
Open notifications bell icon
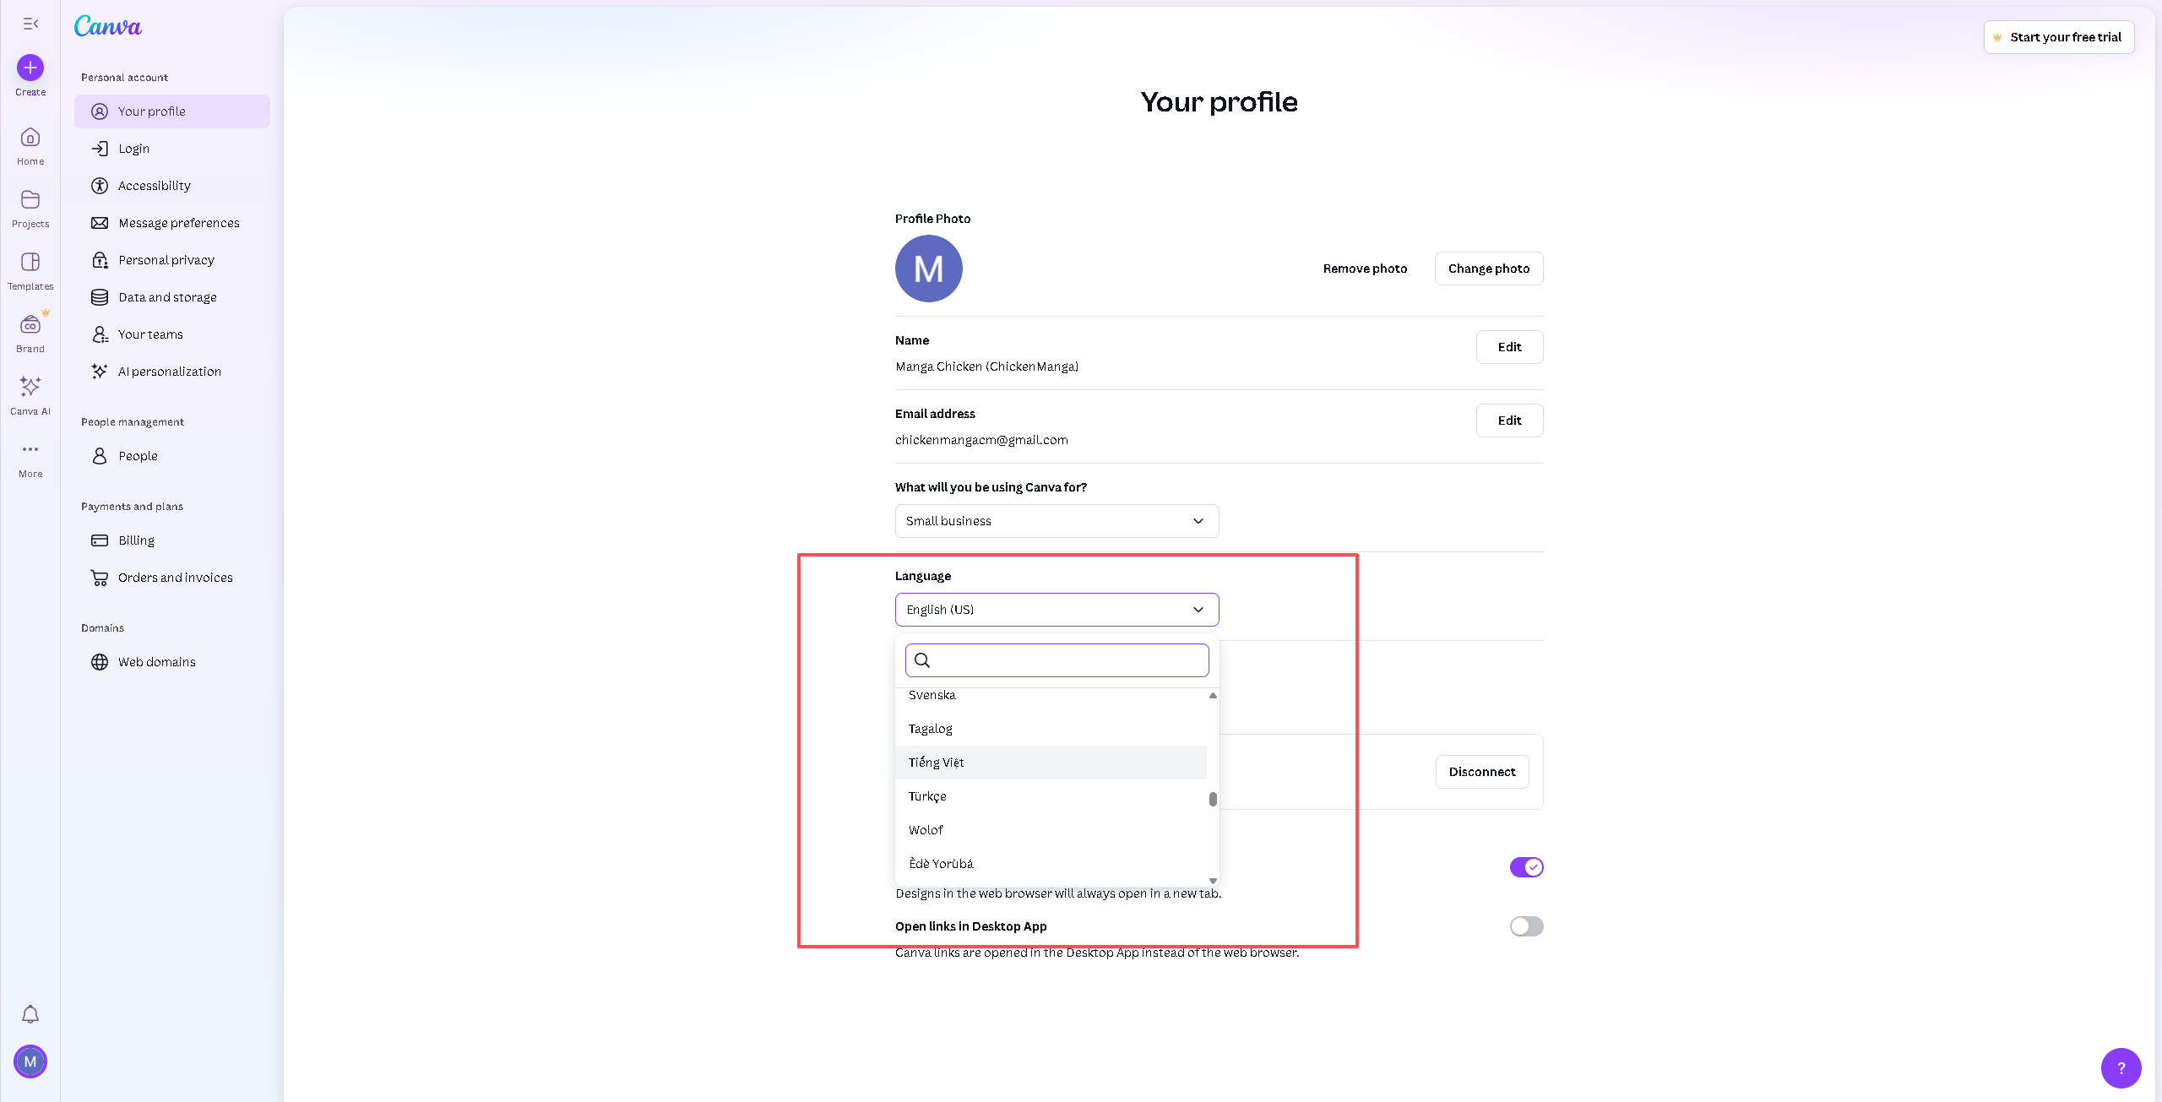(30, 1014)
